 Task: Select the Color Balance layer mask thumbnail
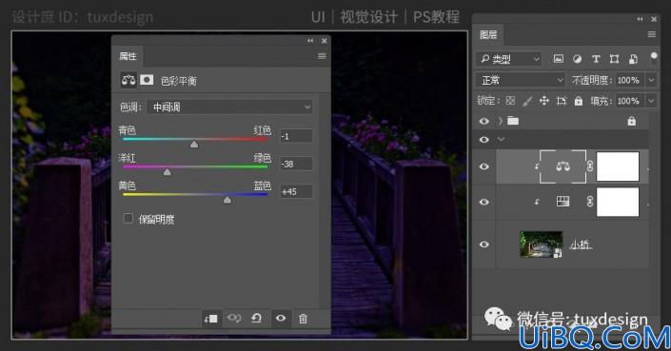pyautogui.click(x=618, y=166)
